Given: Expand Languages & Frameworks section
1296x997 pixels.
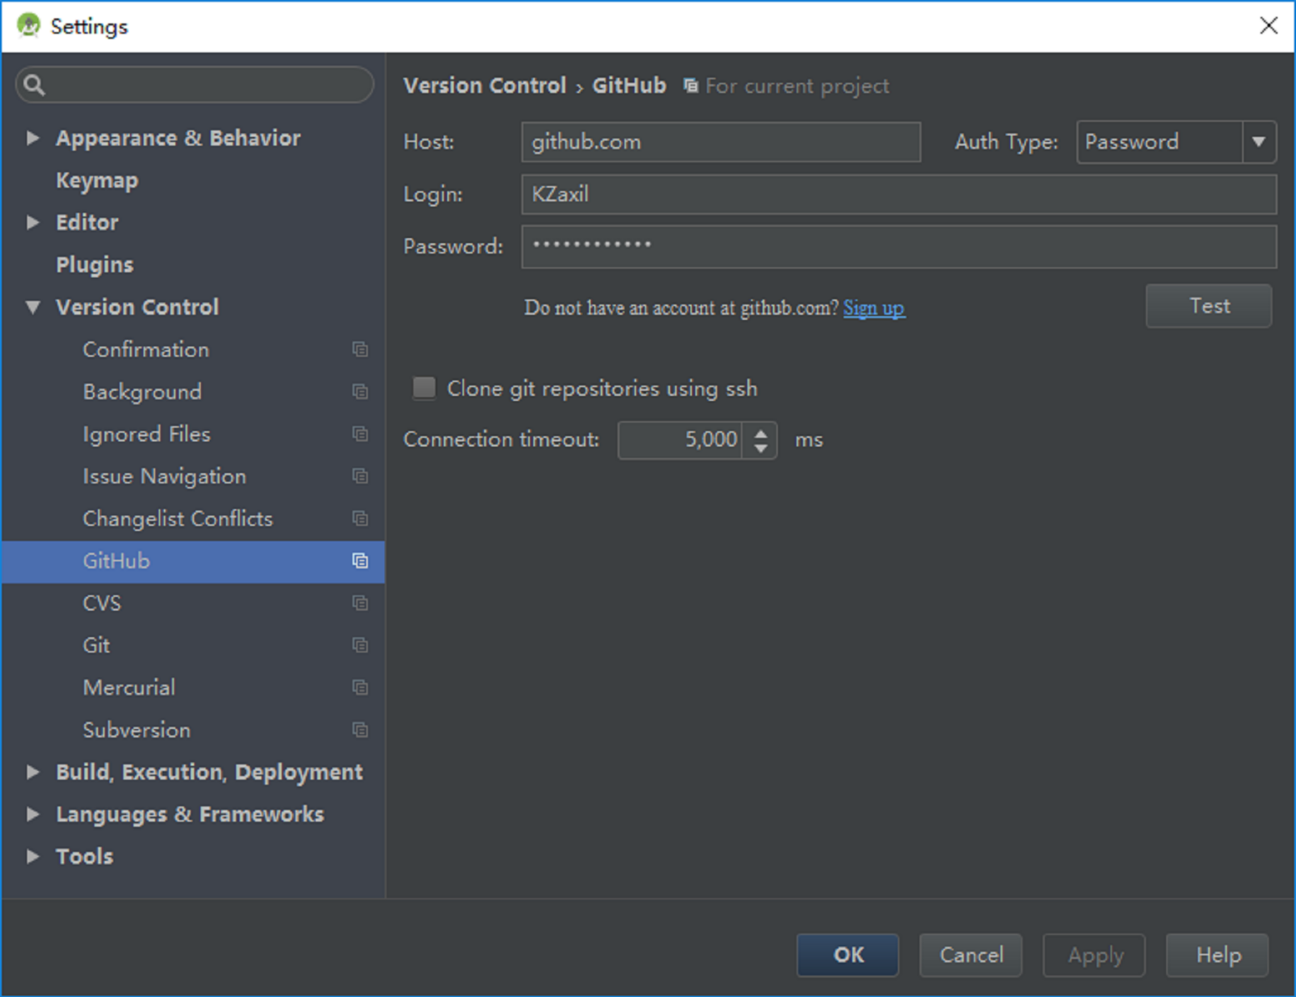Looking at the screenshot, I should [32, 814].
